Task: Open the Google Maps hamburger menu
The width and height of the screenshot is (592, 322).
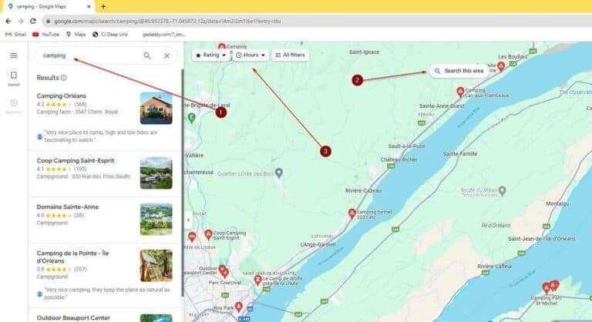Action: pos(13,55)
